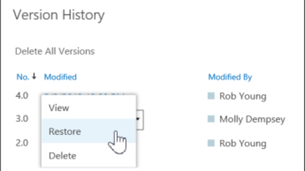305x171 pixels.
Task: Sort by the No. column header
Action: click(x=23, y=77)
